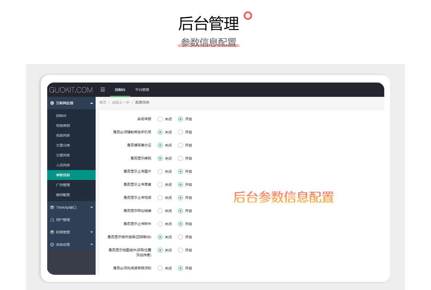Enable 开启 for 是否填写身份证

(181, 145)
